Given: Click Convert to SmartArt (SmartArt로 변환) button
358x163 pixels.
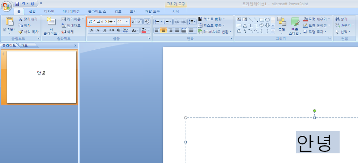Looking at the screenshot, I should tap(215, 31).
